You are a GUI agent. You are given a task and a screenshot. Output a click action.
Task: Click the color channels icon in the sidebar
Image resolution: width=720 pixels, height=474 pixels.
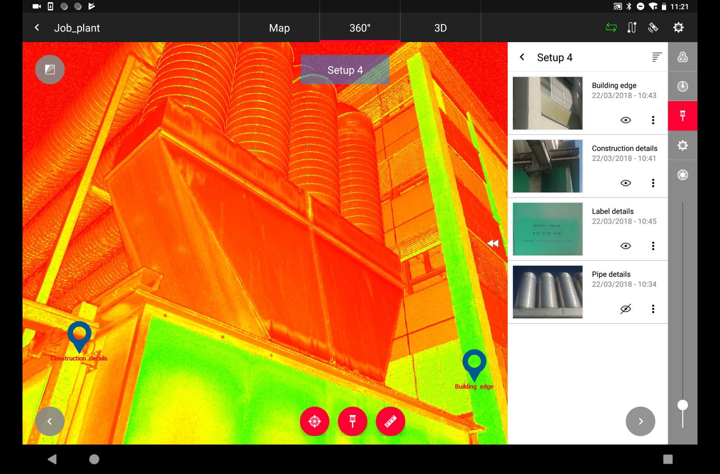[x=682, y=56]
